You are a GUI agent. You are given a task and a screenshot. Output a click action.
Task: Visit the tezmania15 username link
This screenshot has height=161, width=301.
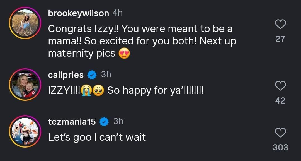[72, 122]
